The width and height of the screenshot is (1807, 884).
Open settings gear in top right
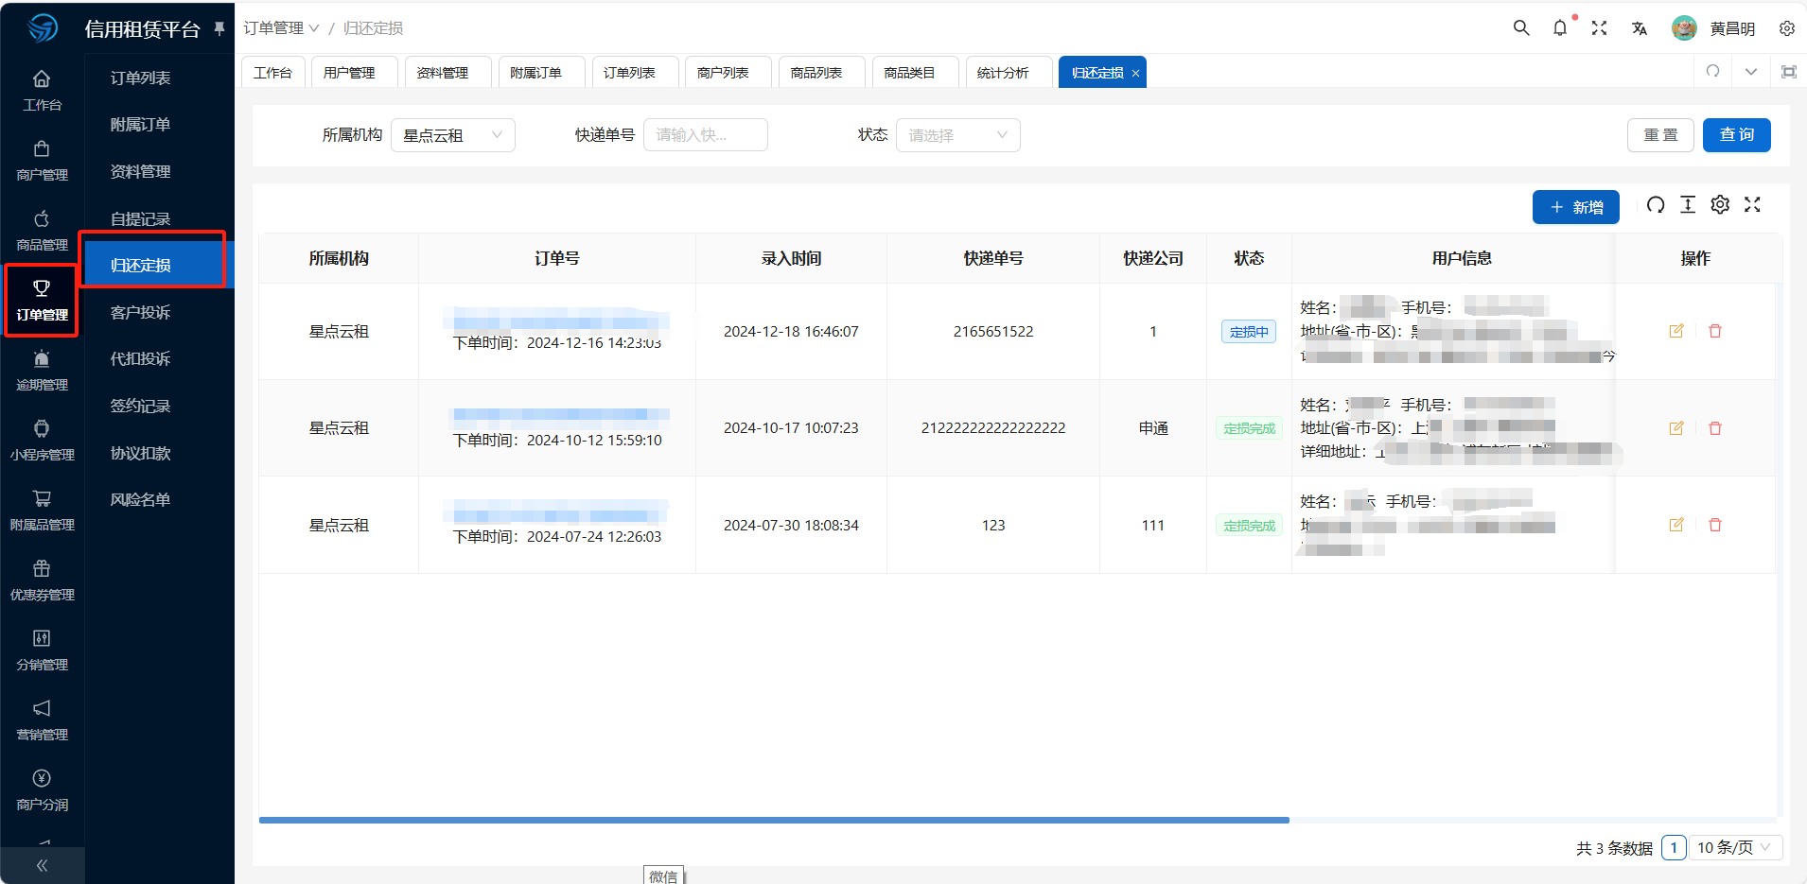pos(1786,28)
